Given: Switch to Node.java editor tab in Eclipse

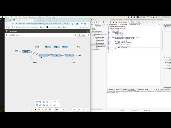Looking at the screenshot, I should 124,25.
